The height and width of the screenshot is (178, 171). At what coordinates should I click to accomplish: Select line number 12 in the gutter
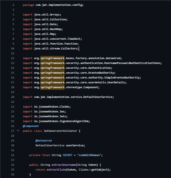[x=13, y=58]
